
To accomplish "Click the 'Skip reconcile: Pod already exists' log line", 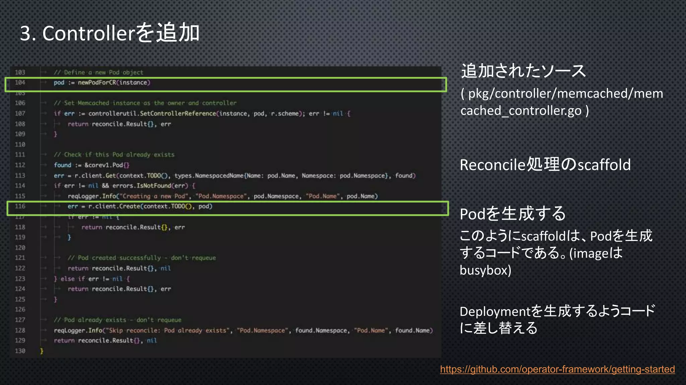I will pyautogui.click(x=244, y=331).
